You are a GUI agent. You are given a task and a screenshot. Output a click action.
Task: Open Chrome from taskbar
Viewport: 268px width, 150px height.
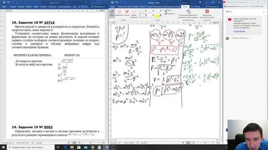pos(93,147)
